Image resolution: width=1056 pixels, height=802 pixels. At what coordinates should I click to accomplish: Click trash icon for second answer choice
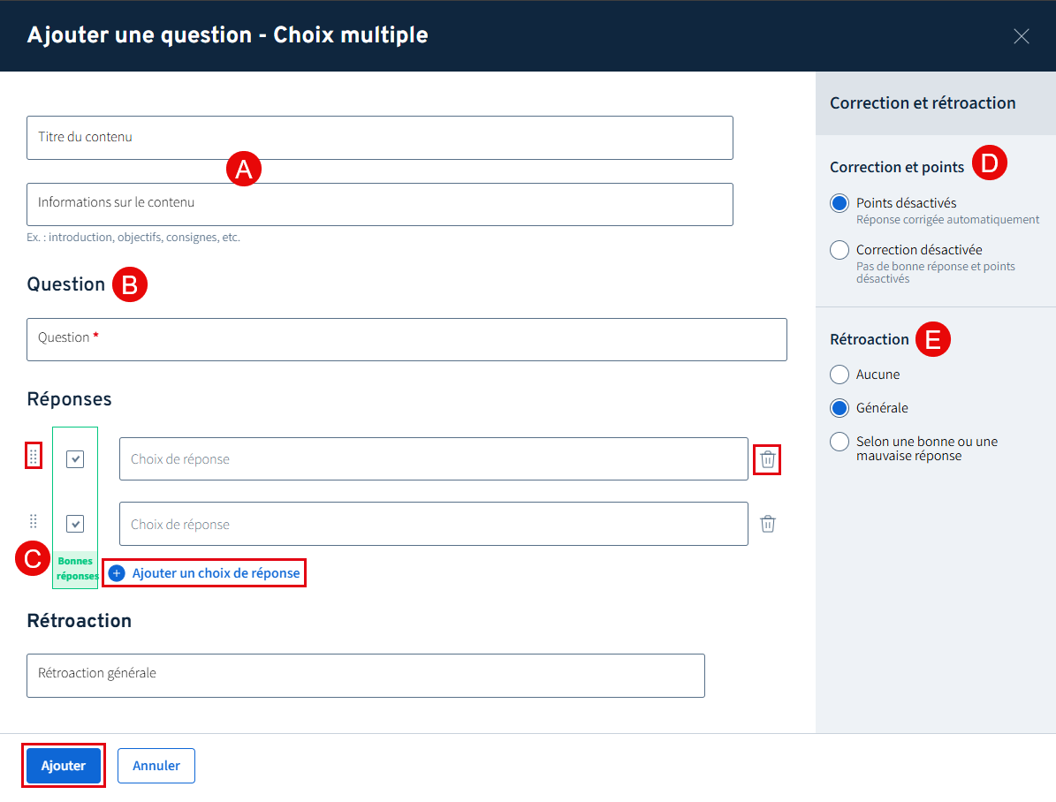coord(768,524)
